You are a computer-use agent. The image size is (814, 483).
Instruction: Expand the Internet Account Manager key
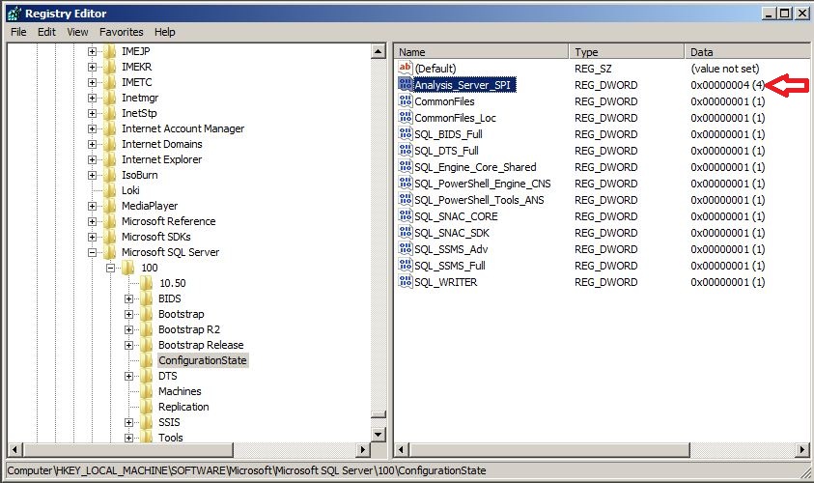(92, 128)
